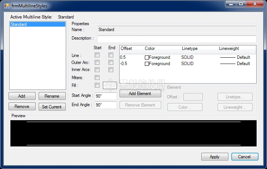Toggle the Outer Arc End checkbox
267x169 pixels.
point(111,62)
